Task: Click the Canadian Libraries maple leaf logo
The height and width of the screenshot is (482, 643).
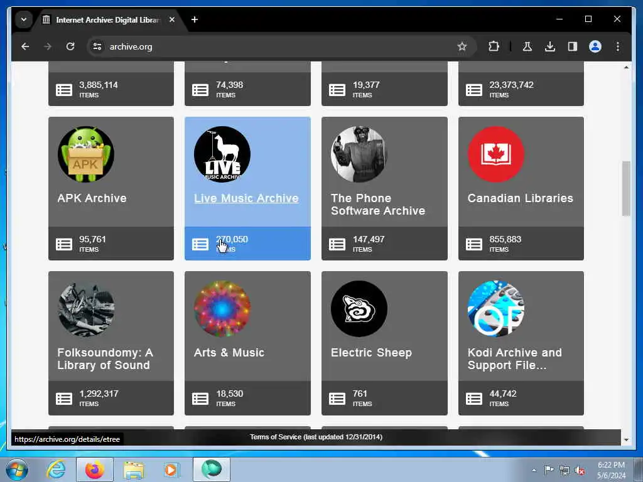Action: pos(496,154)
